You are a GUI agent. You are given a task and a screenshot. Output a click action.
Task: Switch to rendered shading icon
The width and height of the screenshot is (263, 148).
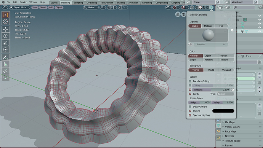[208, 7]
